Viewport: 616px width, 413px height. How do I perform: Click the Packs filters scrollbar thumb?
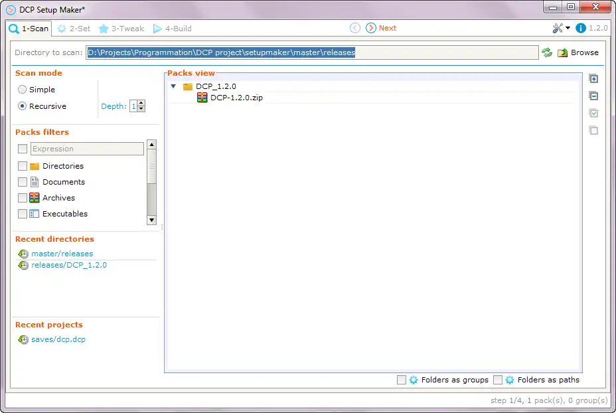click(151, 167)
